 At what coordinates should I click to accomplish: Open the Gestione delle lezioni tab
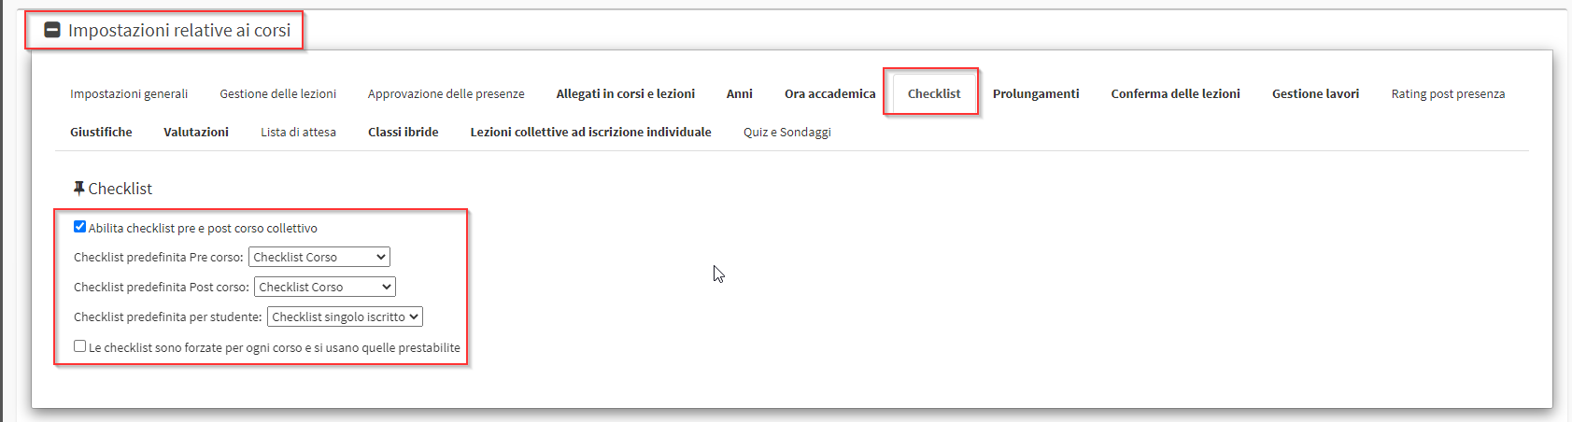pyautogui.click(x=278, y=93)
